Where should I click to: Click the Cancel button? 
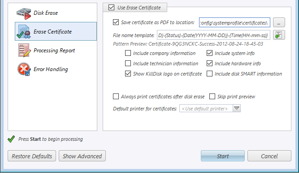coord(269,156)
